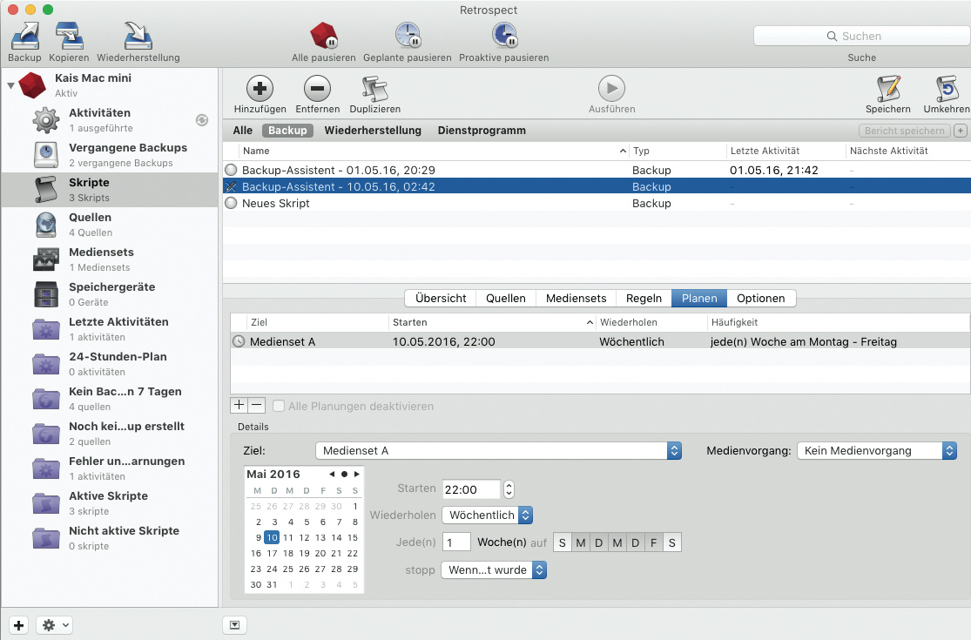Open the Wiederholen Wöchentlich dropdown
Viewport: 971px width, 640px height.
coord(487,515)
